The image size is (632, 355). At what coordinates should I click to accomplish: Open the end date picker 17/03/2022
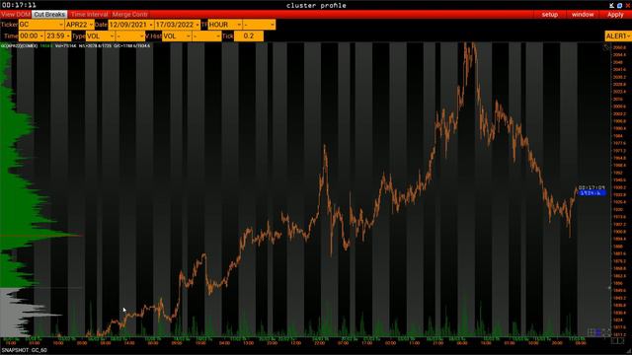click(178, 25)
